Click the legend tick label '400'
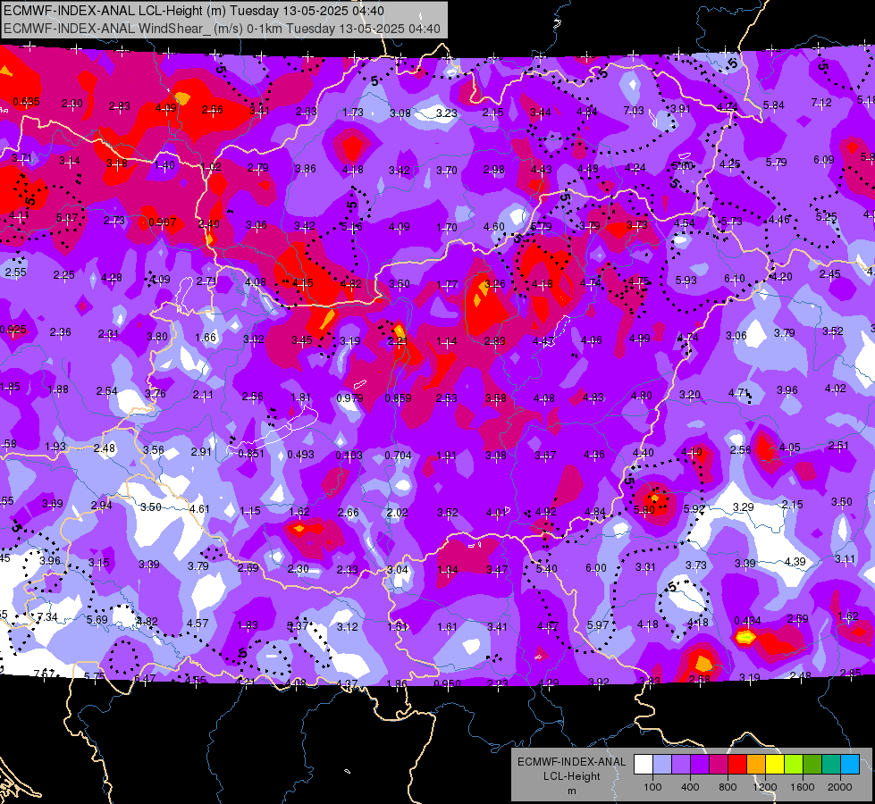The width and height of the screenshot is (875, 804). pos(690,787)
